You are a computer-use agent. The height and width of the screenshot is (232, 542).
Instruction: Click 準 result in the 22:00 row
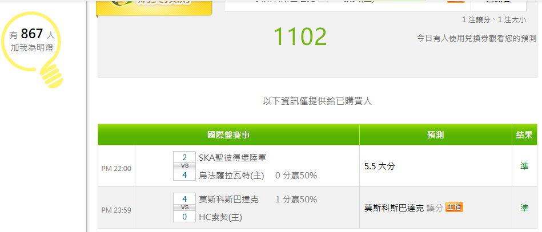[x=524, y=166]
